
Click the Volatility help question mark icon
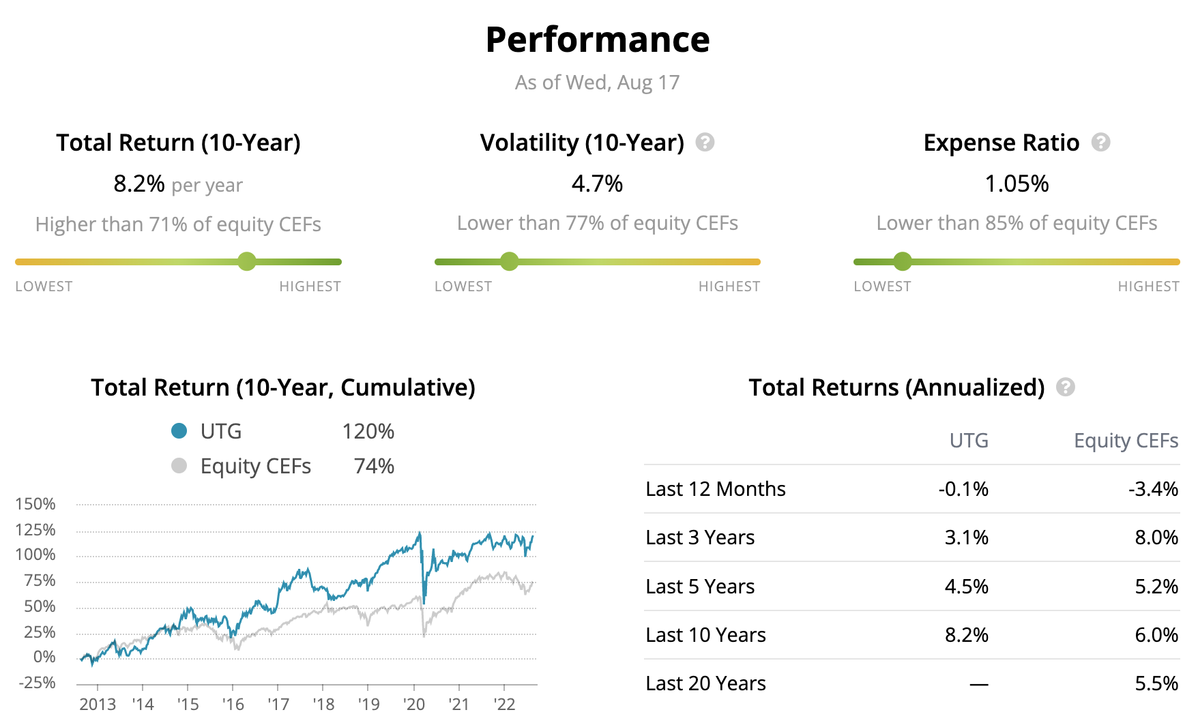(705, 143)
